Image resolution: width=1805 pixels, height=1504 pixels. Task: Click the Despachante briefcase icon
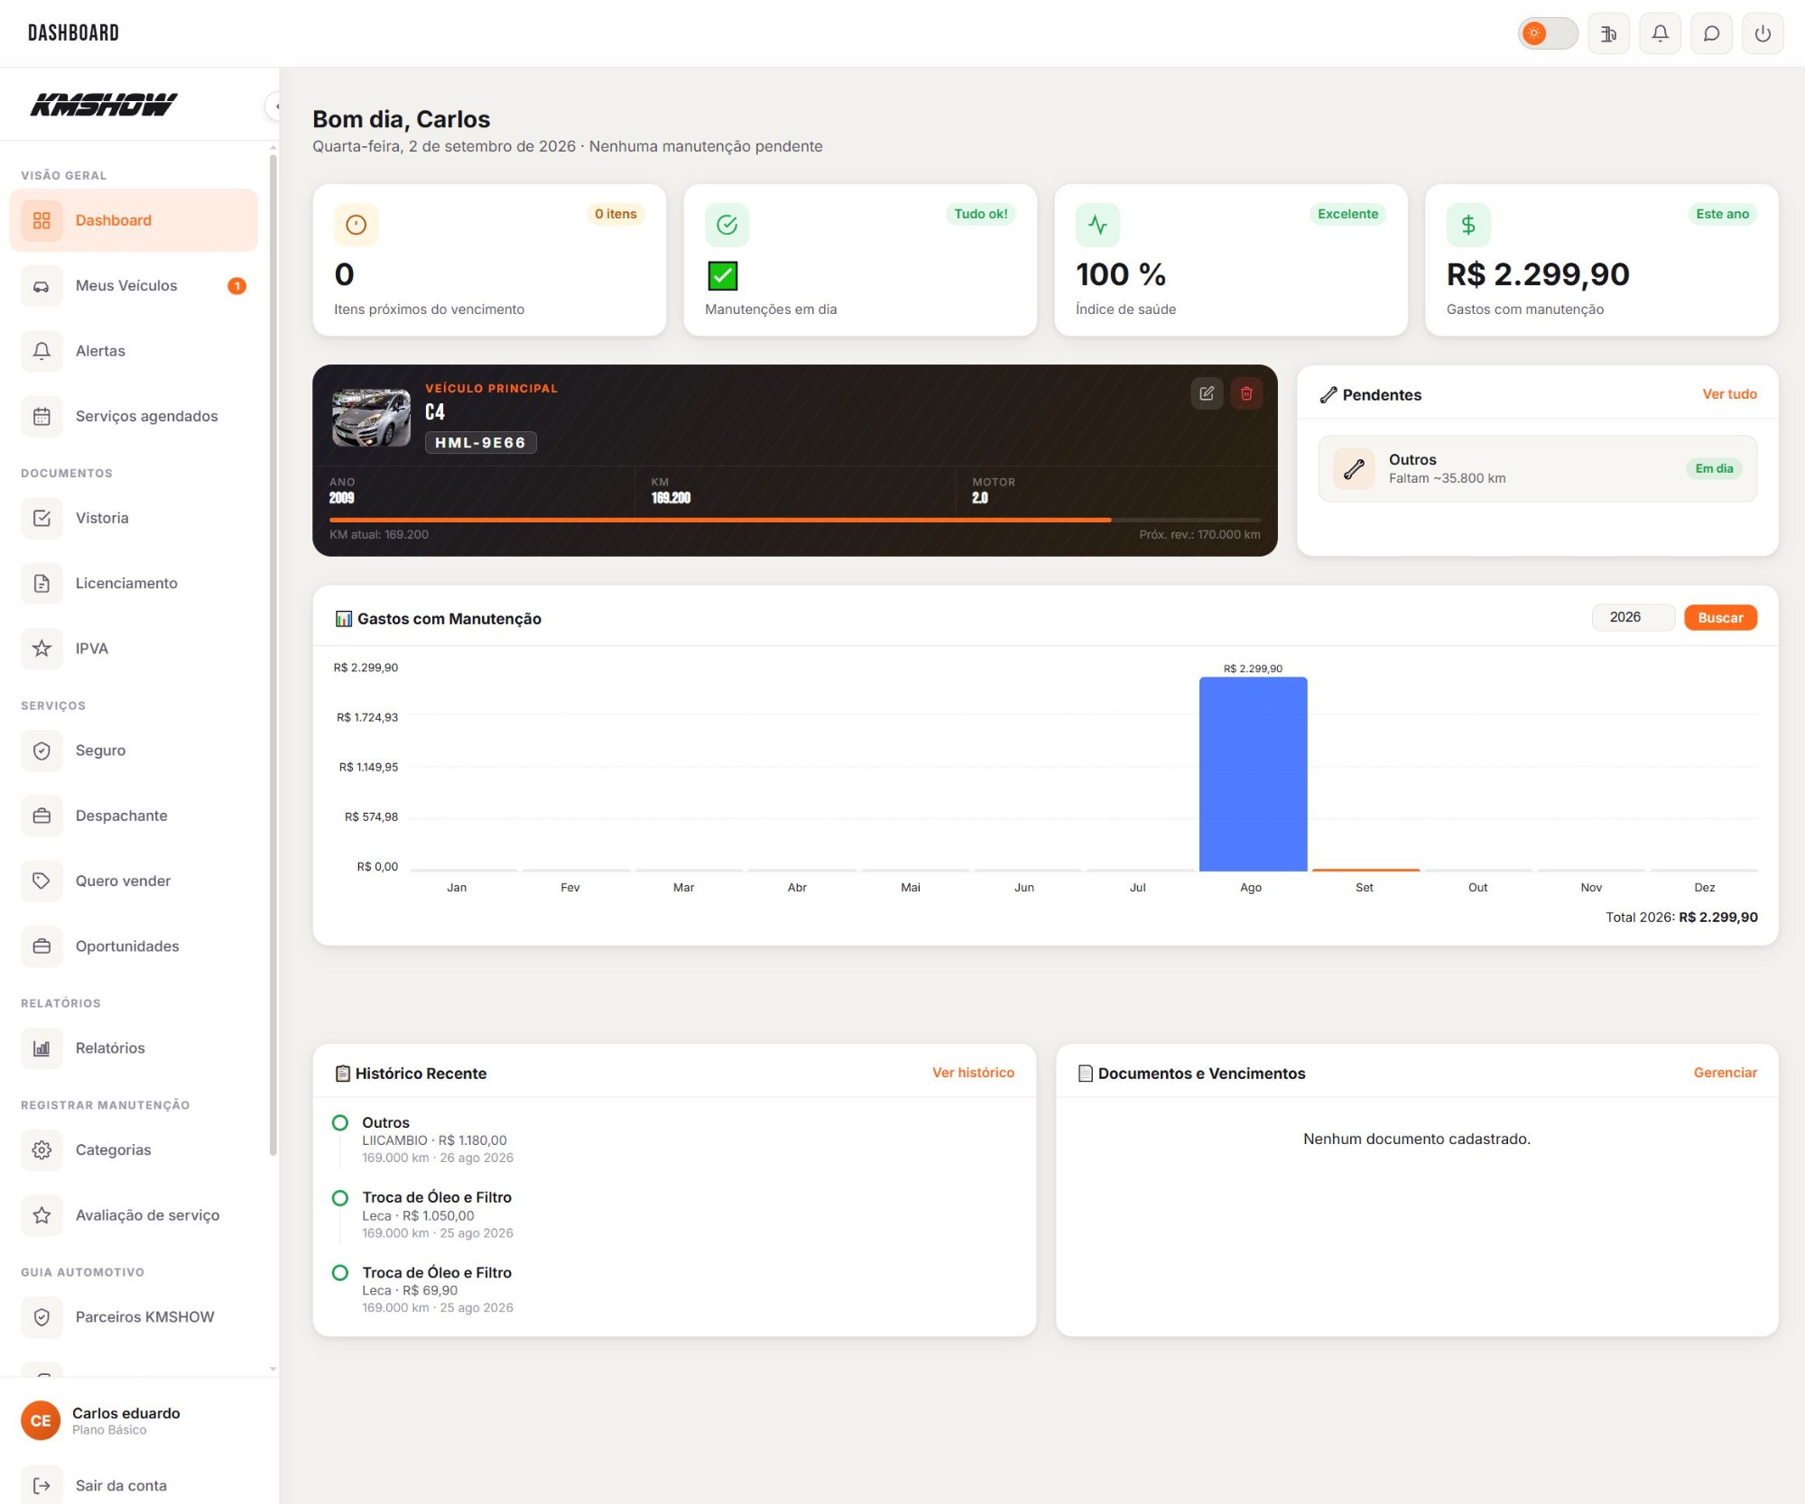point(42,816)
